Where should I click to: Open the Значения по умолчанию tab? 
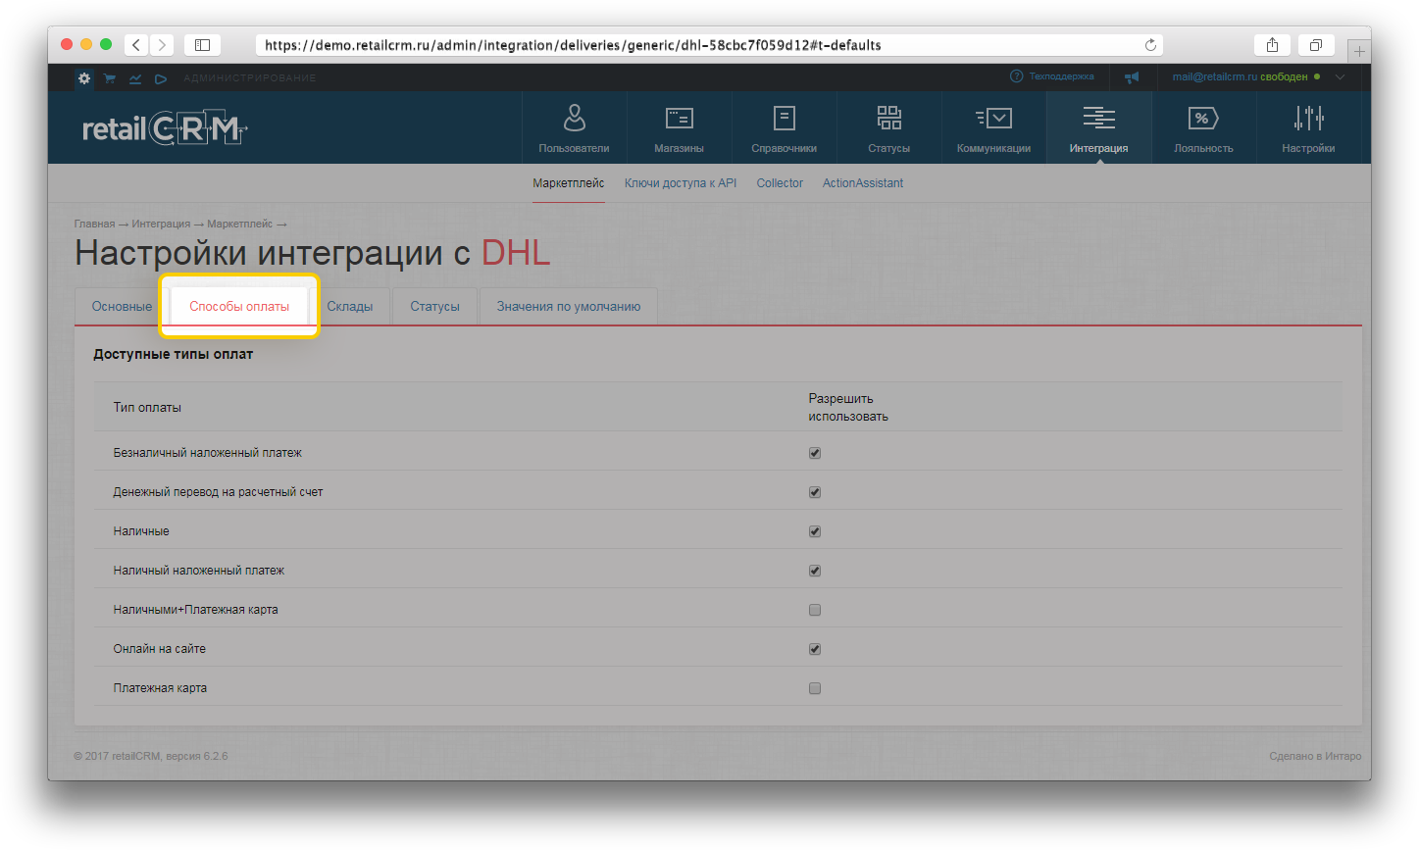point(569,307)
